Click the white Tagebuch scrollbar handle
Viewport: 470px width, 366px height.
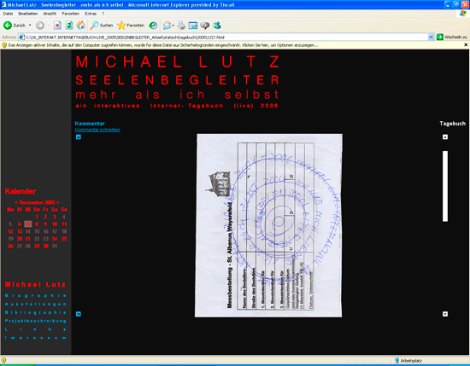pos(445,186)
